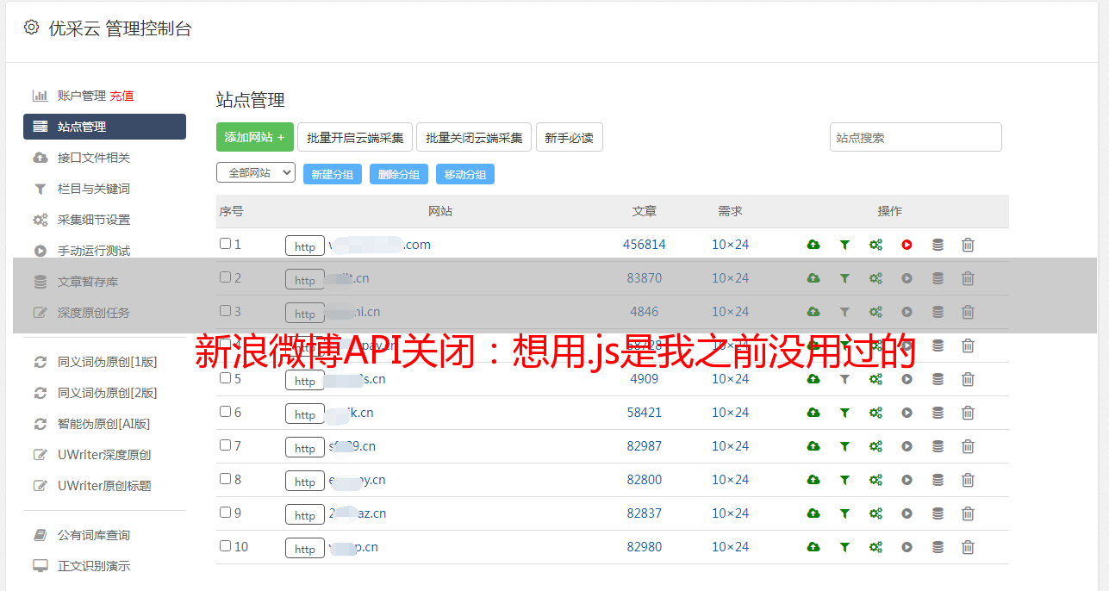Click the trash icon in row 9

(x=968, y=513)
